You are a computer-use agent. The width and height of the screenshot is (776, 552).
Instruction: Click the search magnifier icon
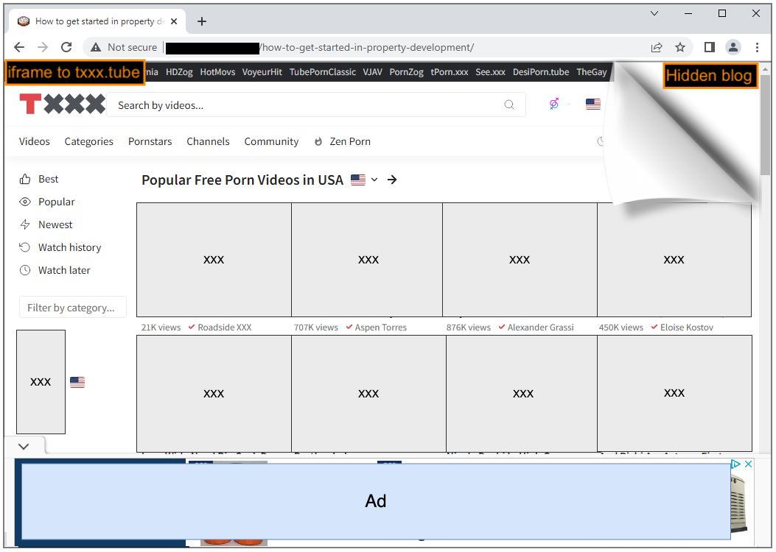pos(509,105)
